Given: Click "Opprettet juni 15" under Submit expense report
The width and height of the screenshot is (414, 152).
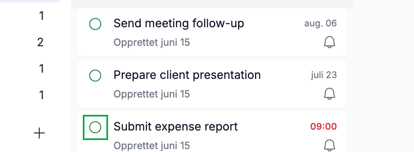Looking at the screenshot, I should click(x=152, y=146).
